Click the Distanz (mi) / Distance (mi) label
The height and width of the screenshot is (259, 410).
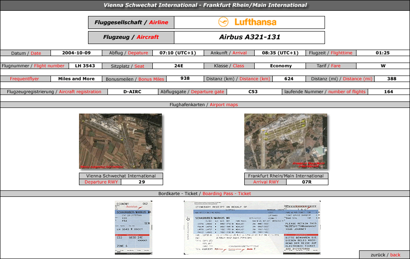click(340, 79)
